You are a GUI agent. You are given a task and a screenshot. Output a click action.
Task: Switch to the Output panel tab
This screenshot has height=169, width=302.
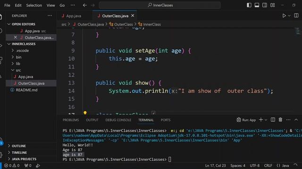pos(92,120)
